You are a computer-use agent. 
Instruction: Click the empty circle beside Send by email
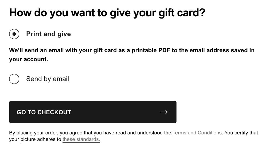click(14, 79)
